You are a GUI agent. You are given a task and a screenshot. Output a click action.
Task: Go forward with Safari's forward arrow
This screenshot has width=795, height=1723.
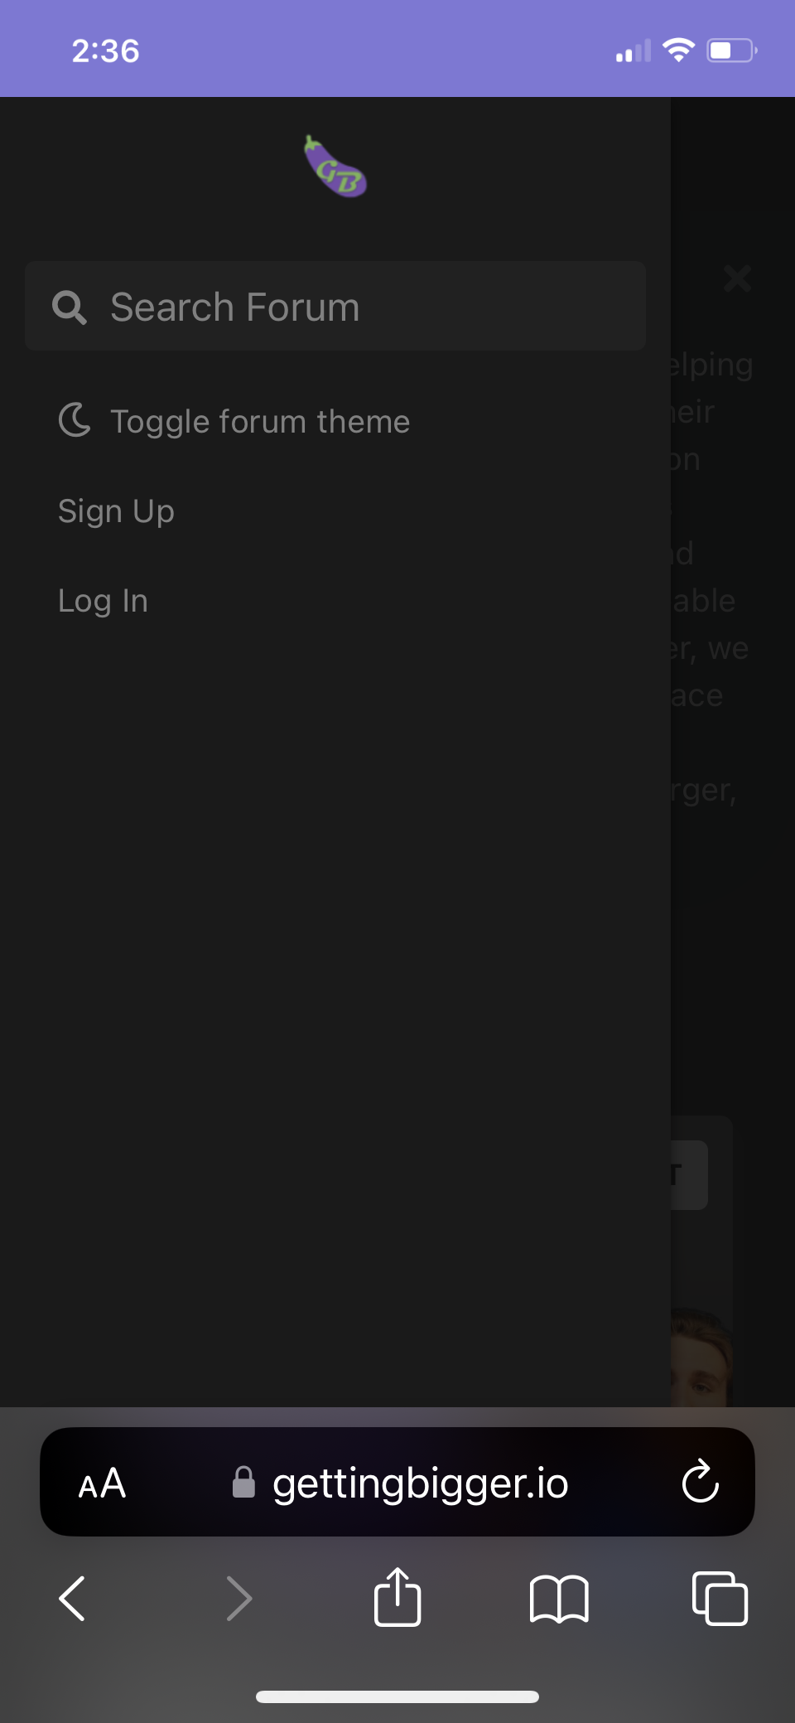238,1598
